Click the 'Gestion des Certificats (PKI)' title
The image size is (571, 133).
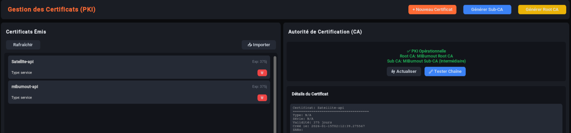[x=52, y=10]
